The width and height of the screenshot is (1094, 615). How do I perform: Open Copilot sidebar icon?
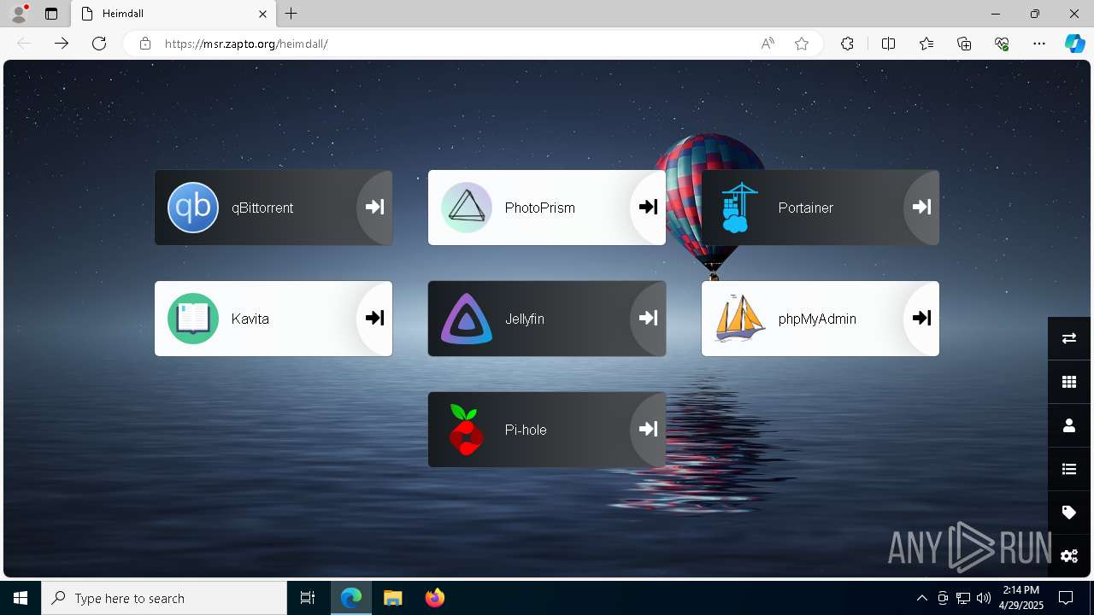(1074, 44)
